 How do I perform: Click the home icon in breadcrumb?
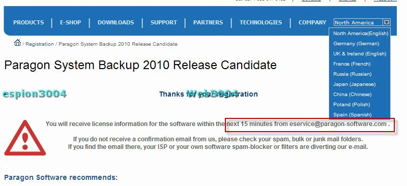[17, 42]
